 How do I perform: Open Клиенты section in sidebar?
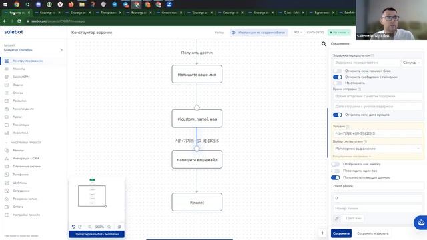pyautogui.click(x=19, y=69)
